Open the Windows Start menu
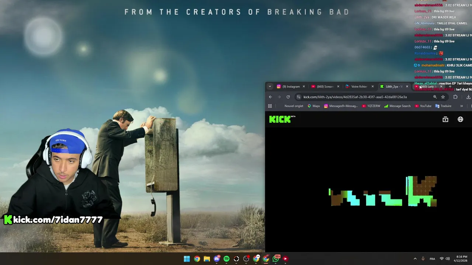Screen dimensions: 472x265 (187, 259)
